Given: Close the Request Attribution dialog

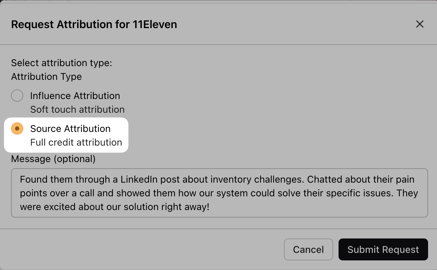Looking at the screenshot, I should 420,24.
